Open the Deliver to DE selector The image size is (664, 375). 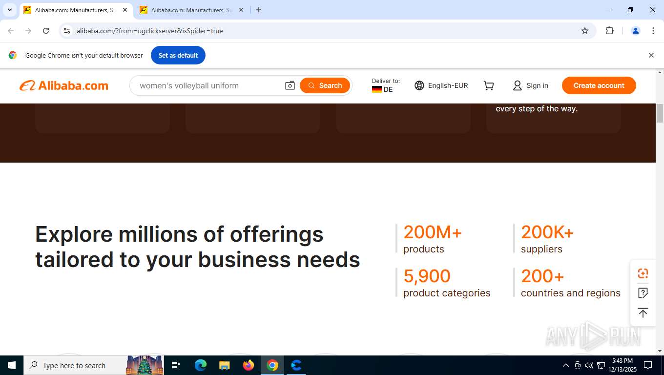click(386, 85)
